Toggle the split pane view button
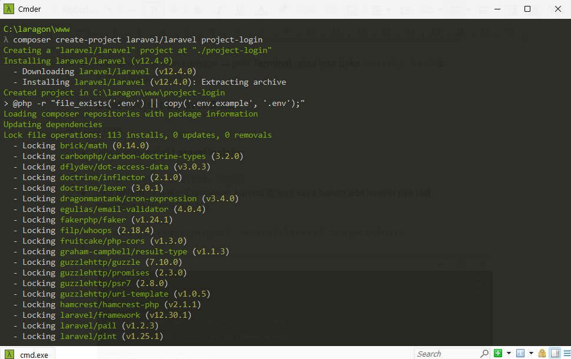571x359 pixels. pyautogui.click(x=554, y=353)
